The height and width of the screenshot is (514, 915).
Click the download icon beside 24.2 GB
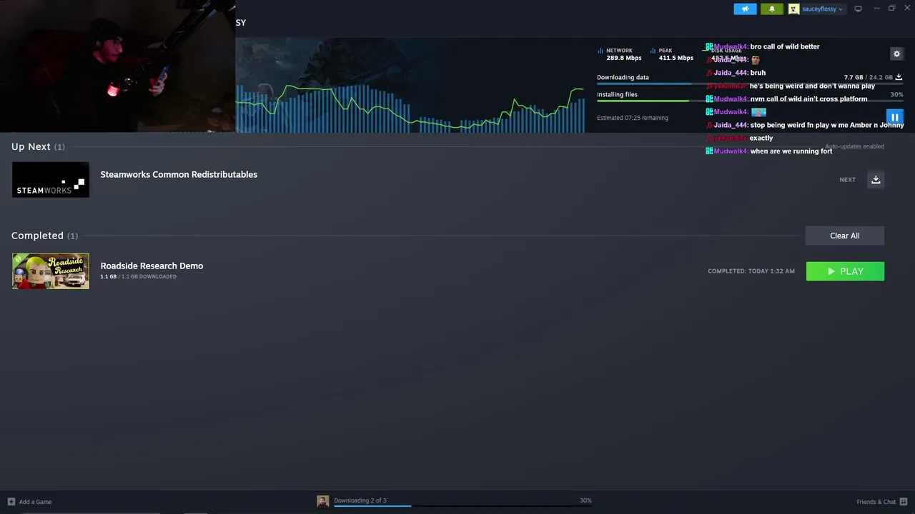(899, 77)
